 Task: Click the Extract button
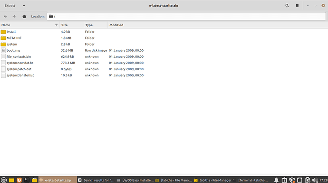click(x=10, y=6)
